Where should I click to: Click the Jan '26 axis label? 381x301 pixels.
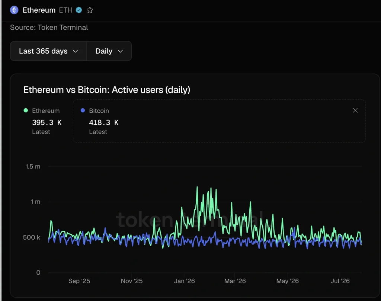(x=185, y=281)
